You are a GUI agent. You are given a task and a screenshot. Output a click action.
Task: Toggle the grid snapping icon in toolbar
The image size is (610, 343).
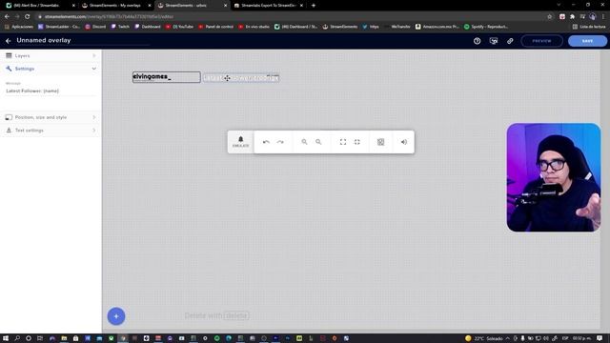point(380,142)
